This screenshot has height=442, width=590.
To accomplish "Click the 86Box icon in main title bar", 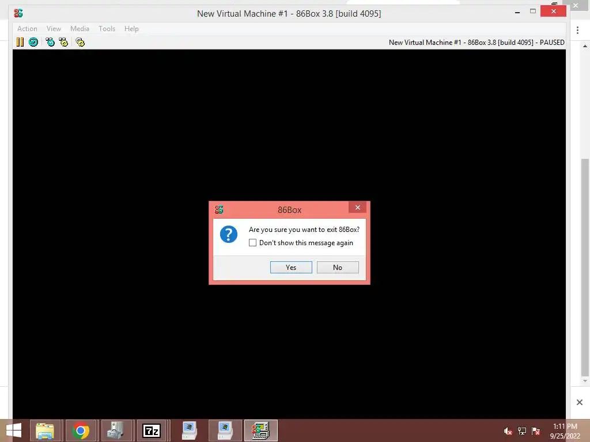I will tap(18, 13).
